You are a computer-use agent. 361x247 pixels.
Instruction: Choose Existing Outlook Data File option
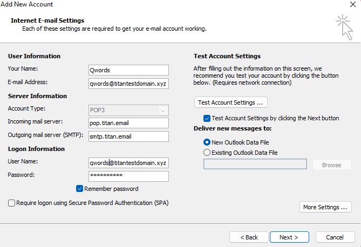(207, 153)
